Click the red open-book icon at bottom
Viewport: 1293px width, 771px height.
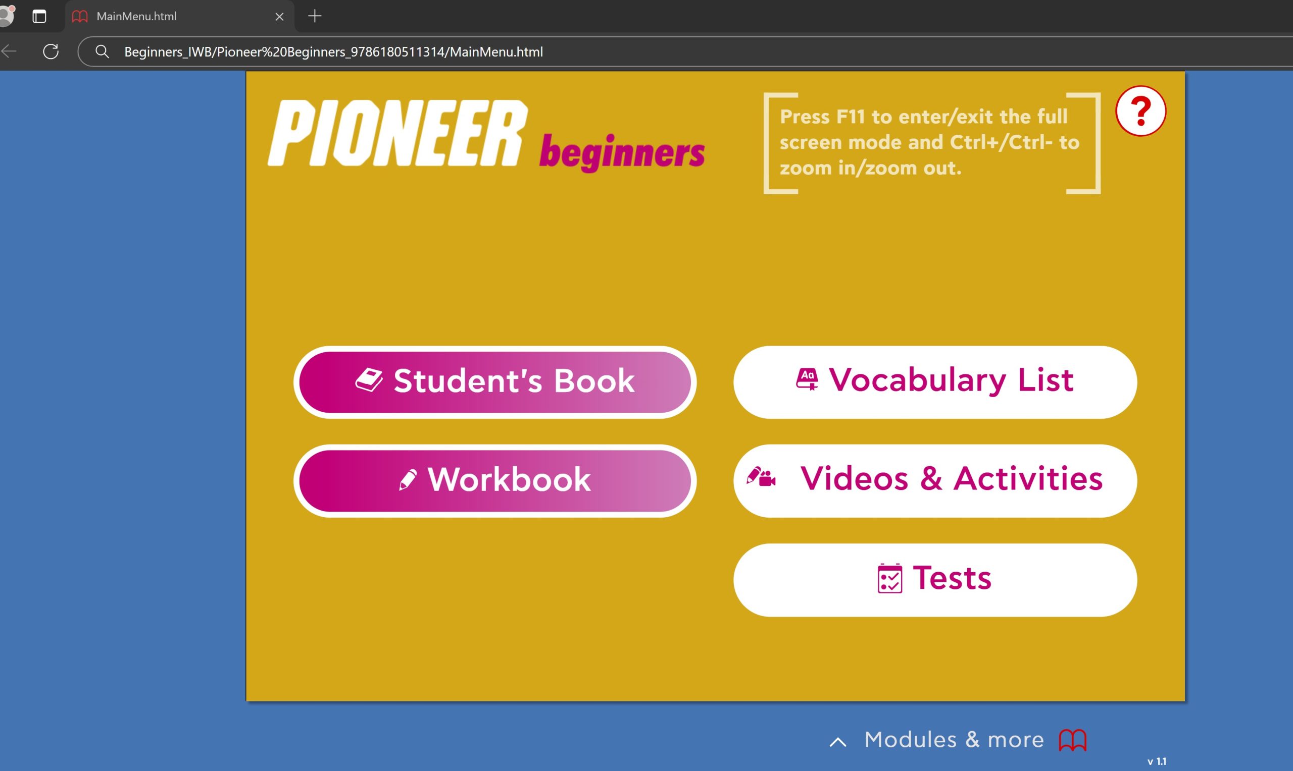tap(1073, 740)
